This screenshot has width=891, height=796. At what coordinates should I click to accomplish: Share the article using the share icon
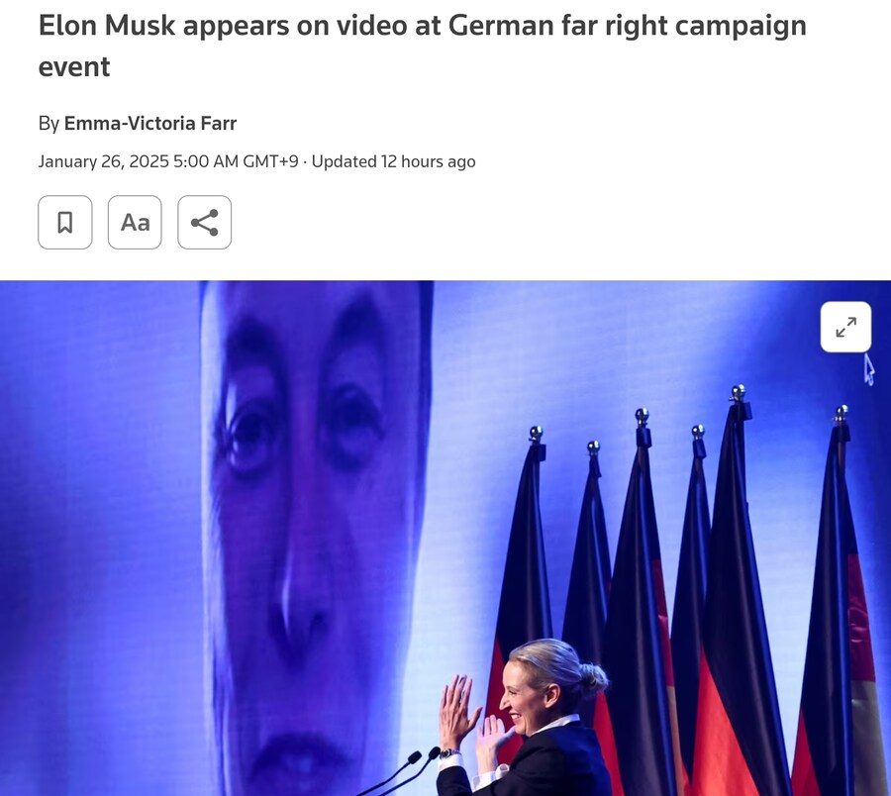[205, 222]
